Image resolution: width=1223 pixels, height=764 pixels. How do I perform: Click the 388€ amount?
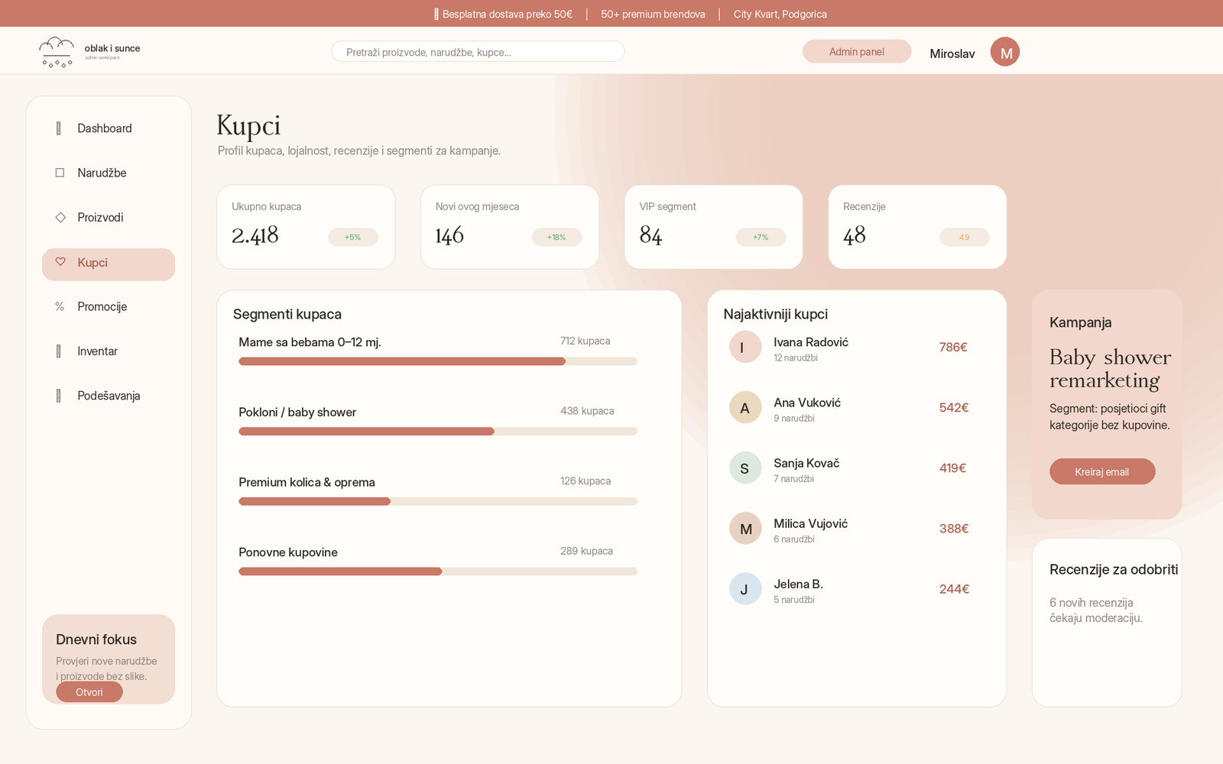click(954, 529)
